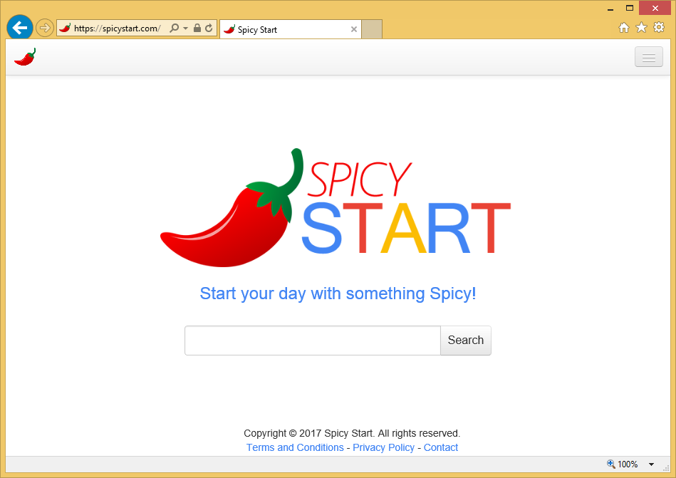The image size is (676, 478).
Task: Open Favorites with the star icon
Action: 642,28
